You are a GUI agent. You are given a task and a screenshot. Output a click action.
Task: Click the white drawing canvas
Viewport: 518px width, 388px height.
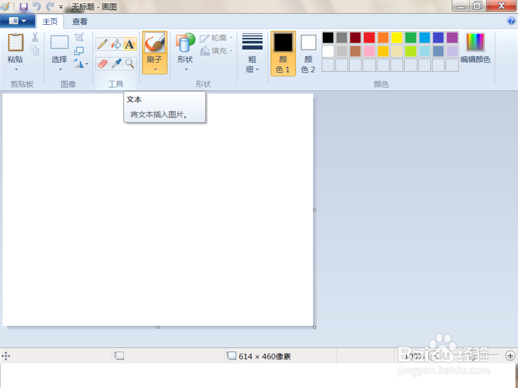point(157,210)
